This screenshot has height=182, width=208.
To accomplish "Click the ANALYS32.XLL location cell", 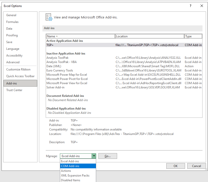I will [x=148, y=58].
